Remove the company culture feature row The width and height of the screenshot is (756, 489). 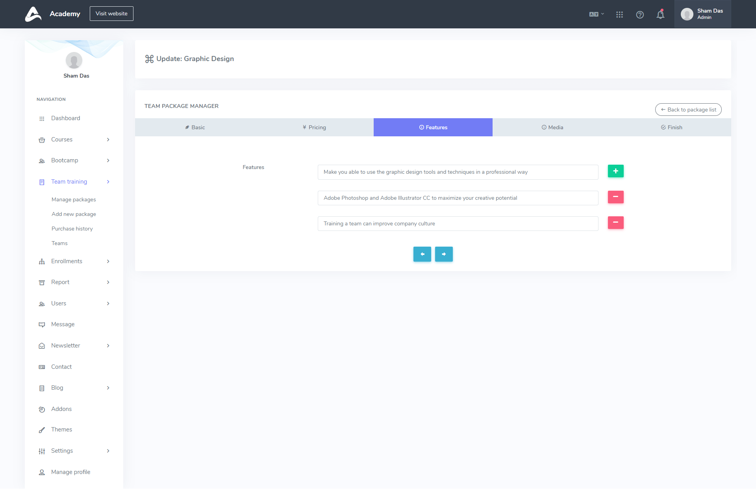point(615,223)
